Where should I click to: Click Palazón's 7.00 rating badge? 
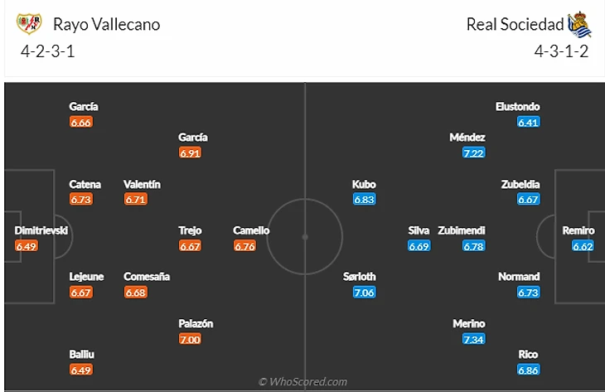coord(190,339)
